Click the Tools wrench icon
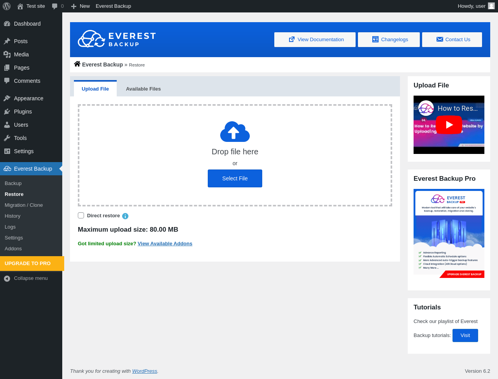The image size is (498, 379). click(7, 138)
